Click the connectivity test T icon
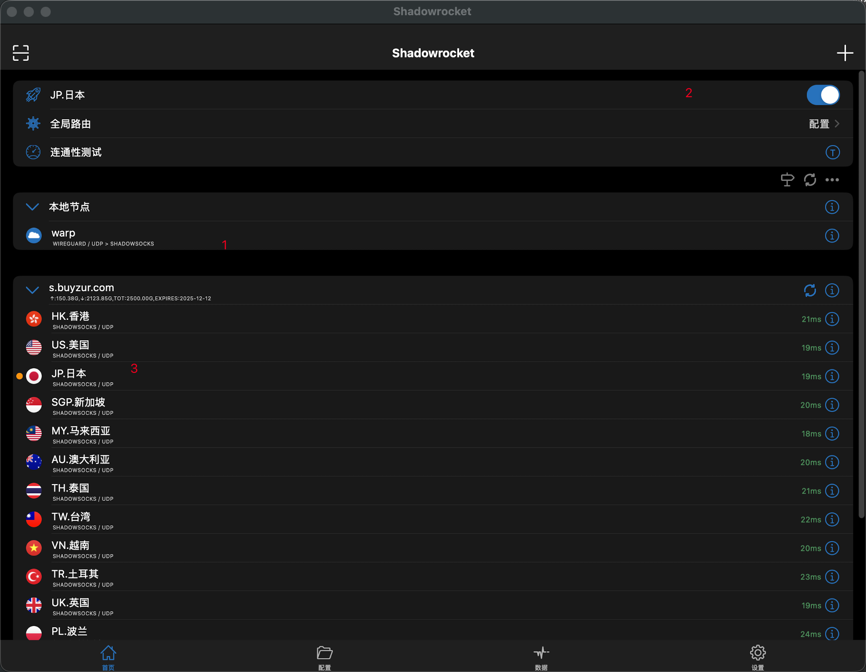 click(832, 152)
